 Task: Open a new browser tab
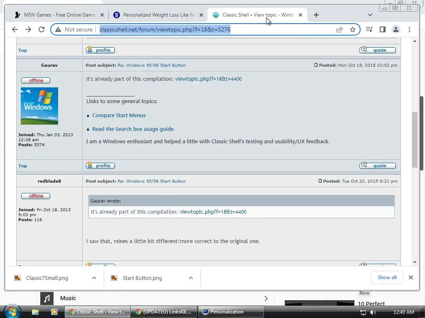[316, 15]
